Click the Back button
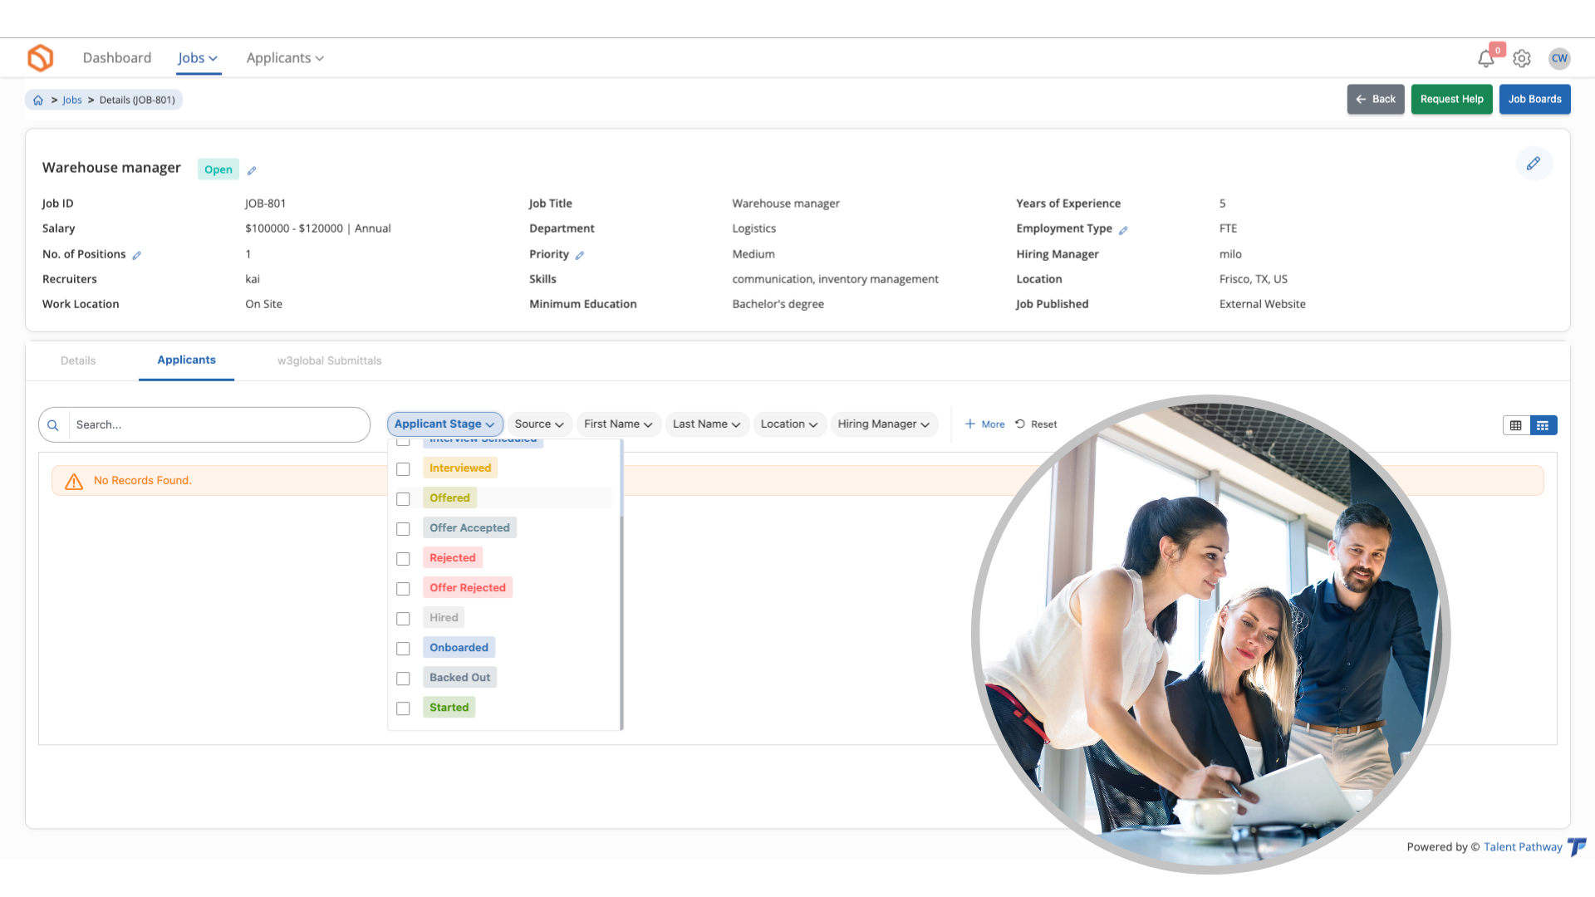 1376,100
